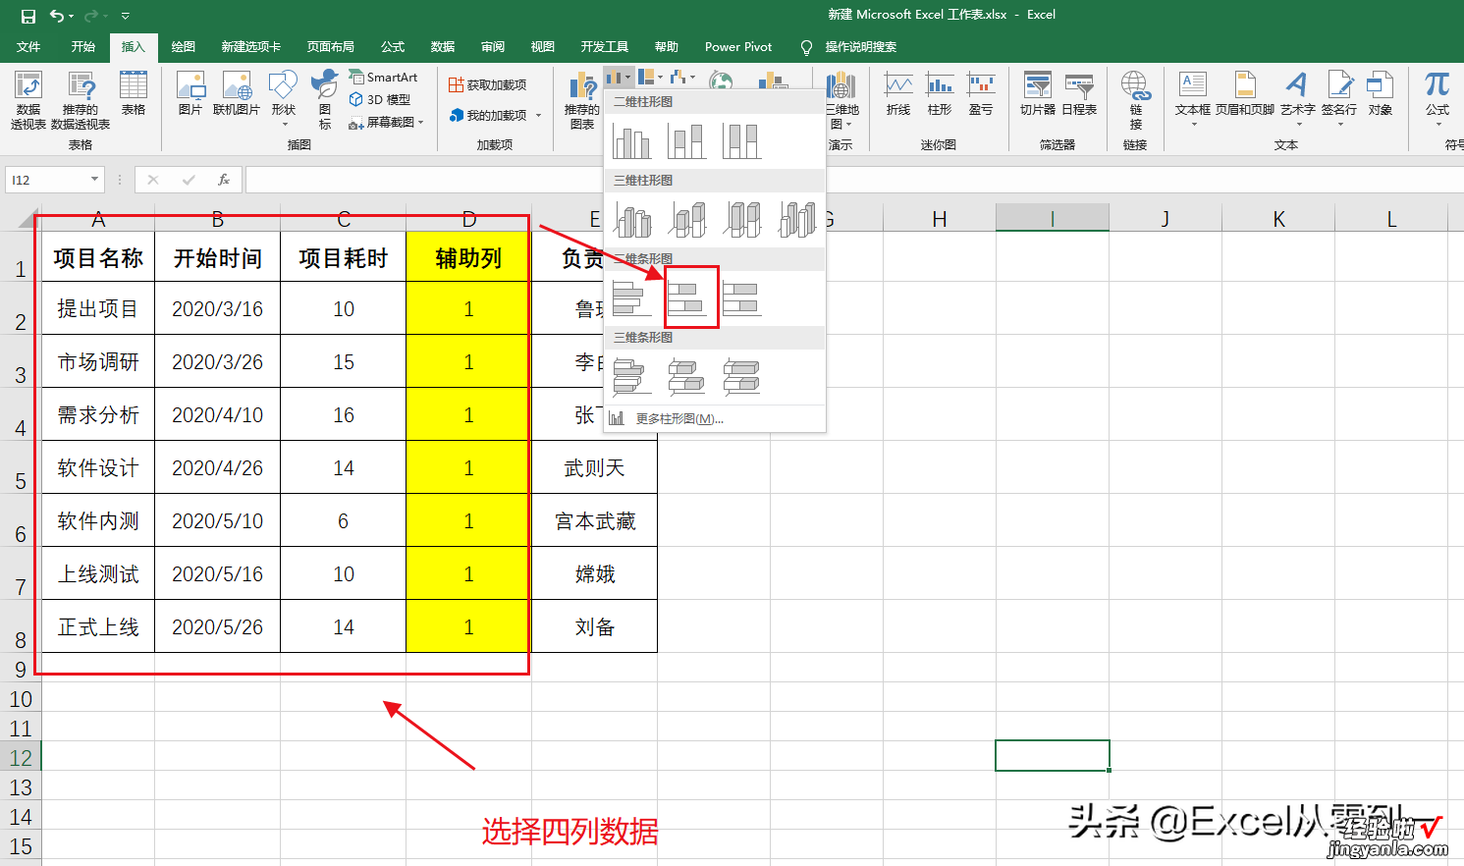Select 3D 100% stacked bar chart
1464x866 pixels.
click(x=741, y=377)
